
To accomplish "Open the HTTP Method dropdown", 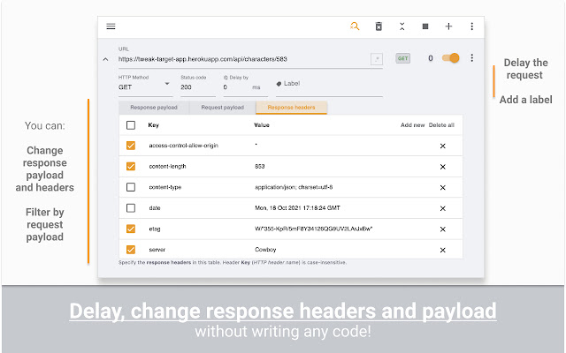I will [143, 87].
